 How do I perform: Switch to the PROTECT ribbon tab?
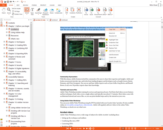click(43, 5)
